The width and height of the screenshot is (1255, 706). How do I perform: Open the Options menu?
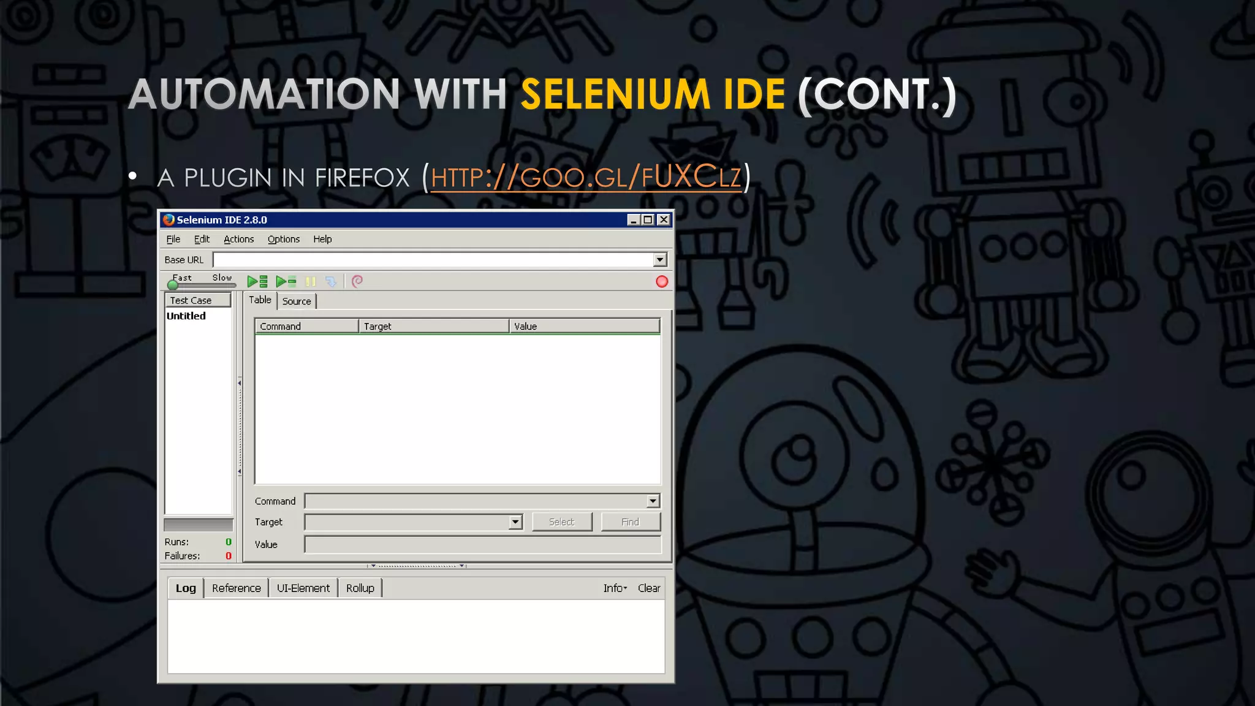283,239
